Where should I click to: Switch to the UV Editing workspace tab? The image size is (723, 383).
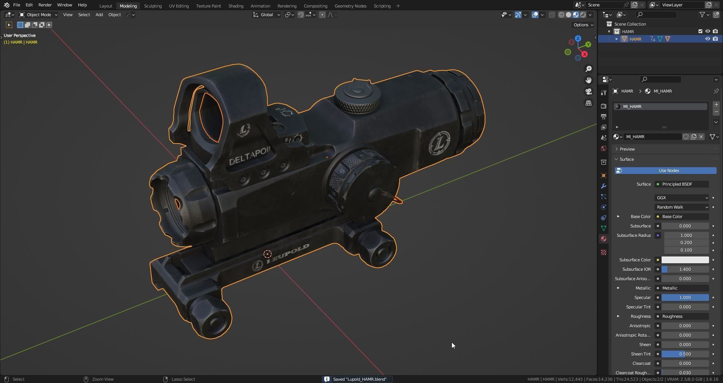179,6
